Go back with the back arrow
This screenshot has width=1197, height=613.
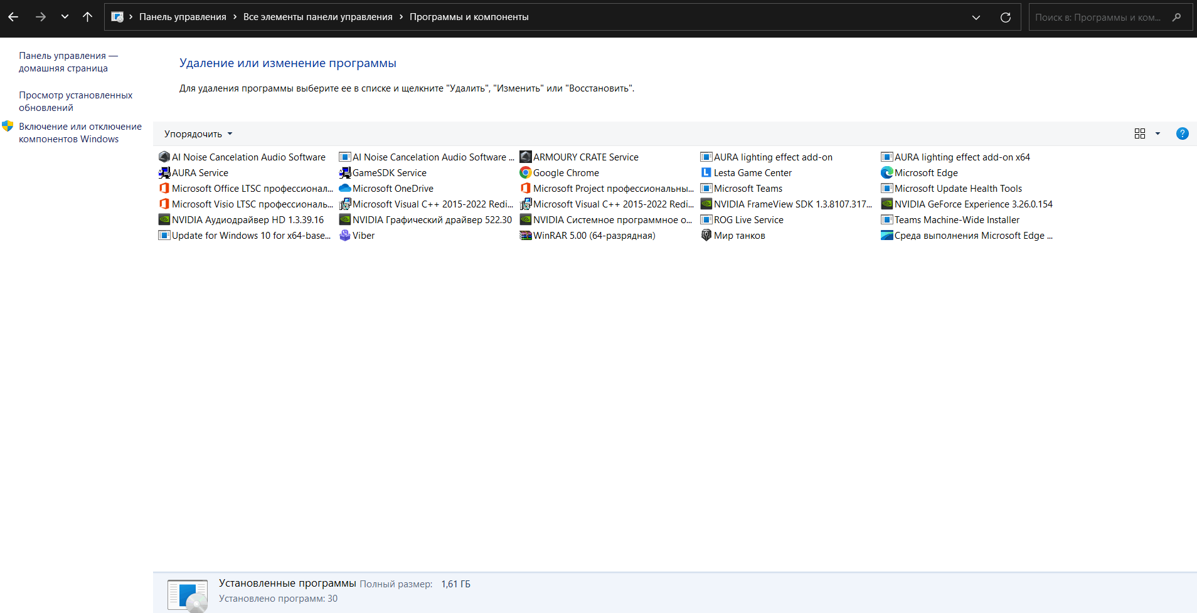coord(13,17)
